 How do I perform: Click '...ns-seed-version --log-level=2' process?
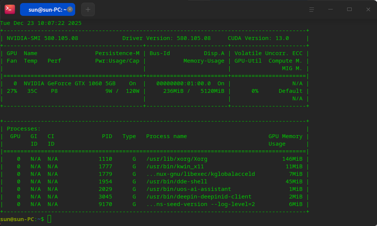pyautogui.click(x=201, y=204)
